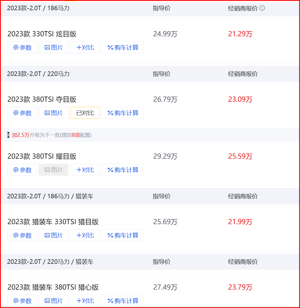300x308 pixels.
Task: Open 参数 for 猎装车 330TSI 猎目版
Action: (x=22, y=235)
